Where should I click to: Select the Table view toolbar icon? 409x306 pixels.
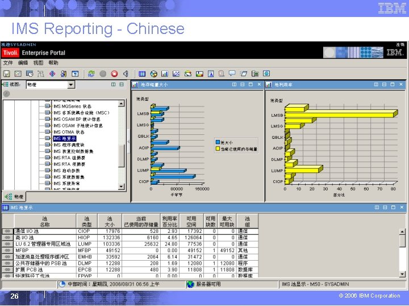click(x=142, y=74)
